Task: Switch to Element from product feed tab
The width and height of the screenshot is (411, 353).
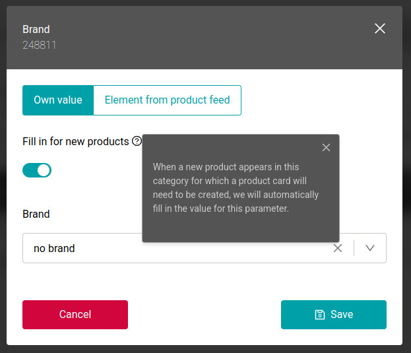Action: pos(167,100)
